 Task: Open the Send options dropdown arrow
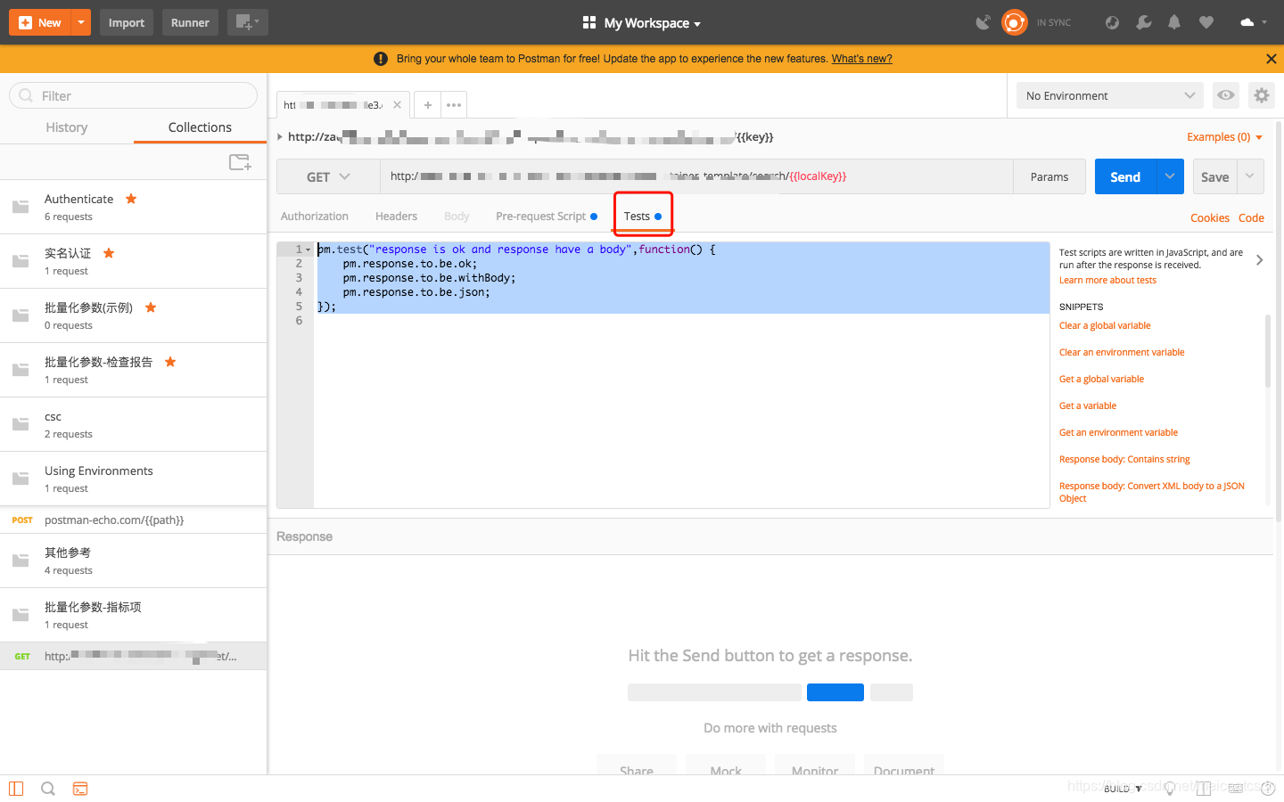click(x=1170, y=176)
